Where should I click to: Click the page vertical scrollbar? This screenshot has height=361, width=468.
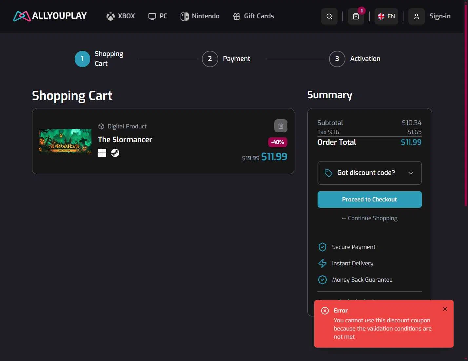[466, 105]
